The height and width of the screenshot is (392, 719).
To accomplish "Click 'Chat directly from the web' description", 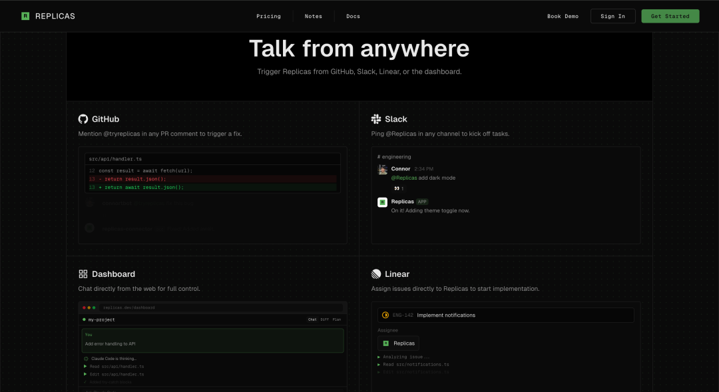I will (139, 289).
